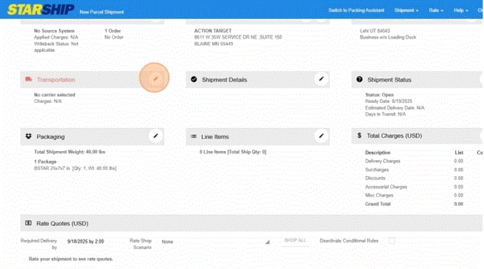The image size is (484, 269).
Task: Click the Packaging boxes icon
Action: (x=29, y=136)
